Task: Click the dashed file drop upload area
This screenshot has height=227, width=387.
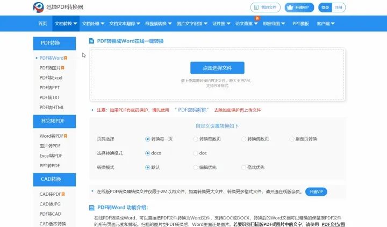Action: [217, 75]
